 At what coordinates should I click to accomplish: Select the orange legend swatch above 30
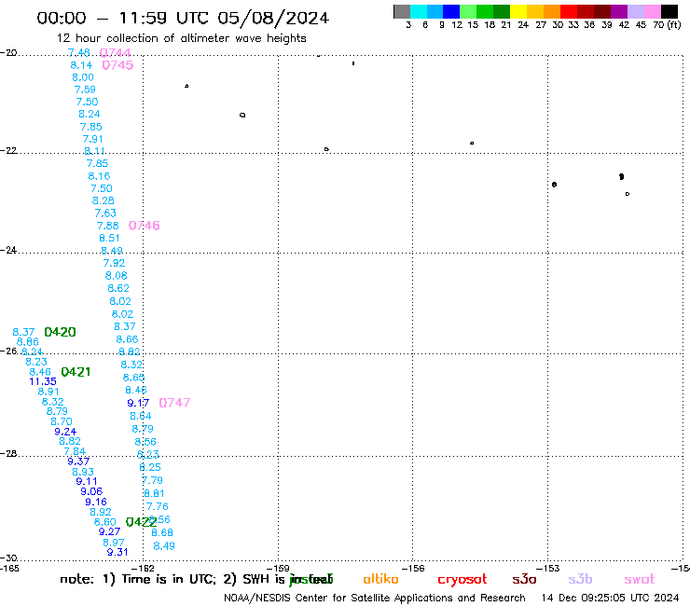coord(552,11)
